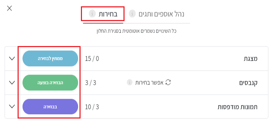The image size is (273, 128).
Task: Click the info icon beside בחירות
Action: 92,14
